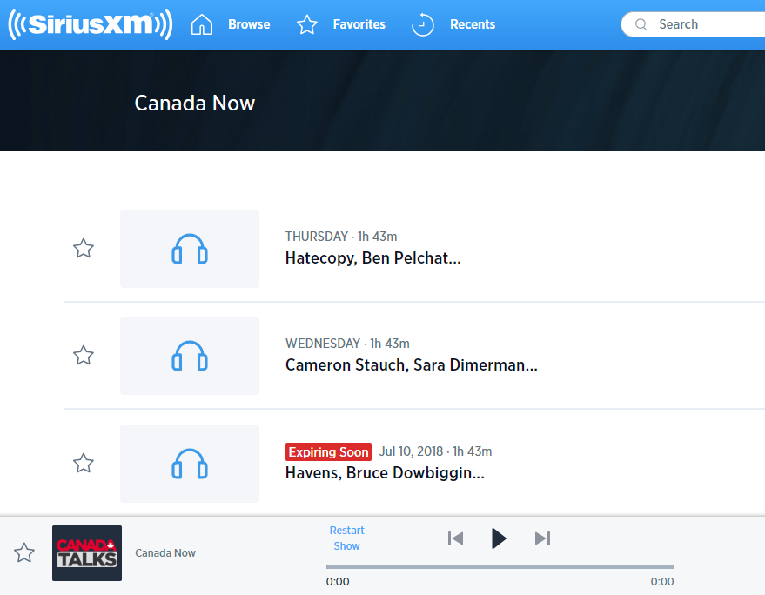Favorite the Jul 10 Havens episode
Screen dimensions: 765x595
click(84, 463)
